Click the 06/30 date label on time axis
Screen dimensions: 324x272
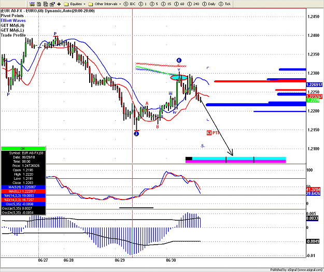click(x=171, y=260)
